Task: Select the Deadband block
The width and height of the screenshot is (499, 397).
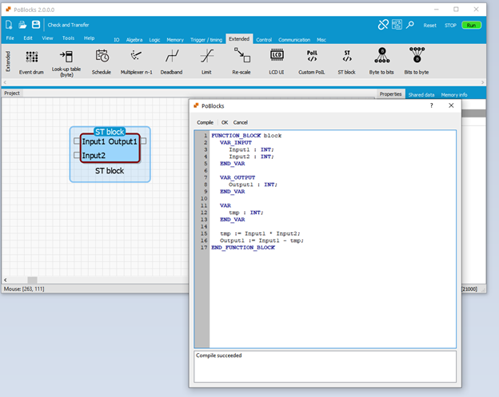Action: click(x=171, y=62)
